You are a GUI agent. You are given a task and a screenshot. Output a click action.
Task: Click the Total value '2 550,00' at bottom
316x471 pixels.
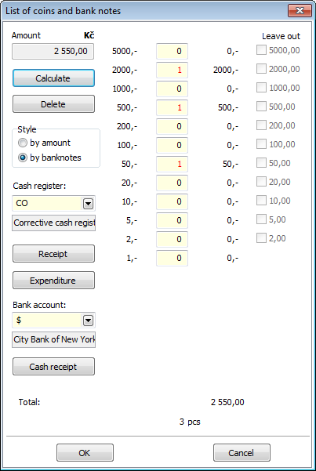227,402
